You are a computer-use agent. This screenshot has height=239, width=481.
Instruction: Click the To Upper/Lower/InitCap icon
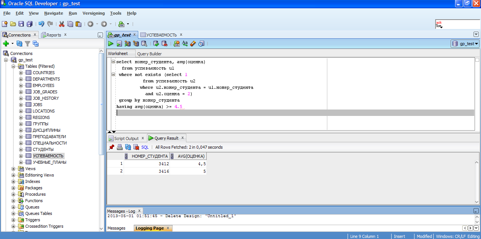[185, 44]
